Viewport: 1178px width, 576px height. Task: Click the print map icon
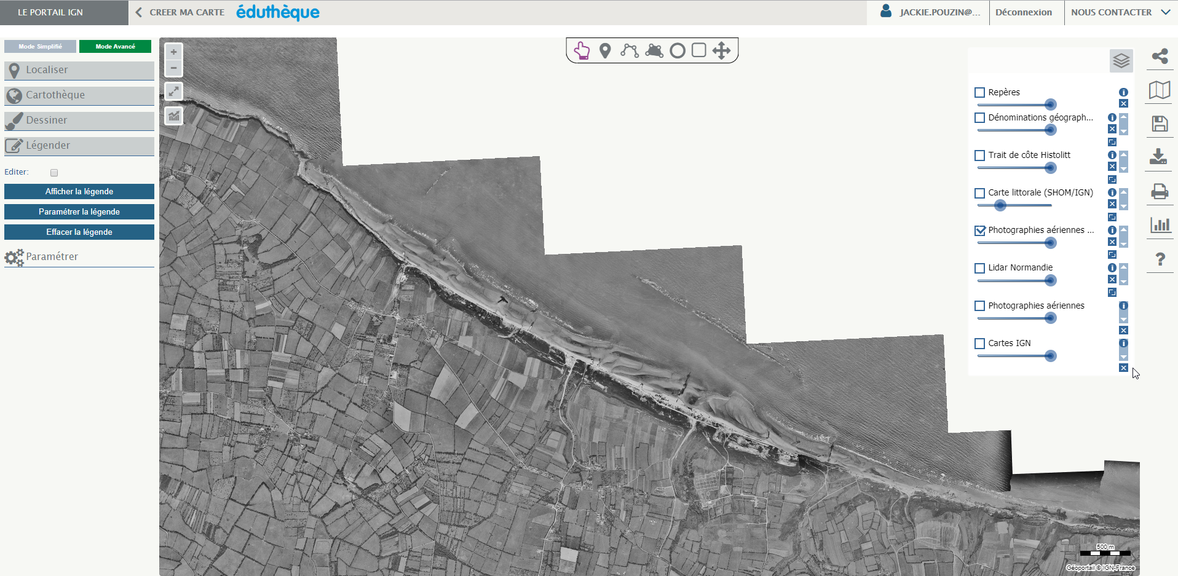[x=1160, y=192]
